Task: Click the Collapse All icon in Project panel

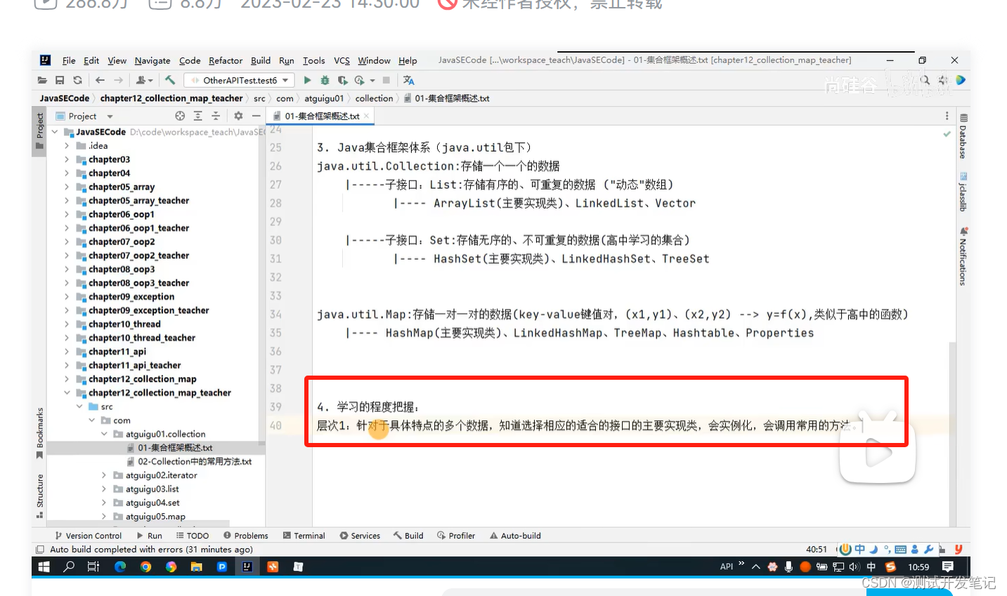Action: [216, 116]
